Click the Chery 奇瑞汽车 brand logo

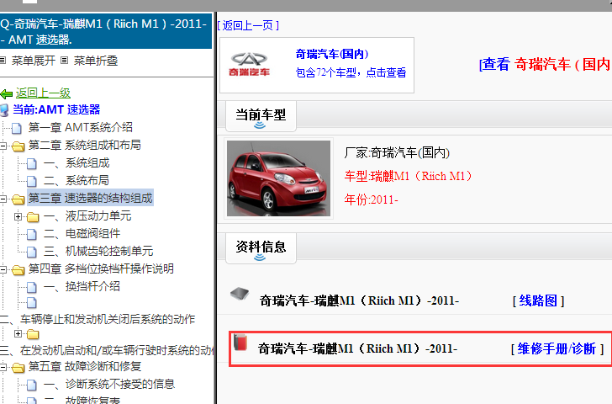[x=249, y=65]
